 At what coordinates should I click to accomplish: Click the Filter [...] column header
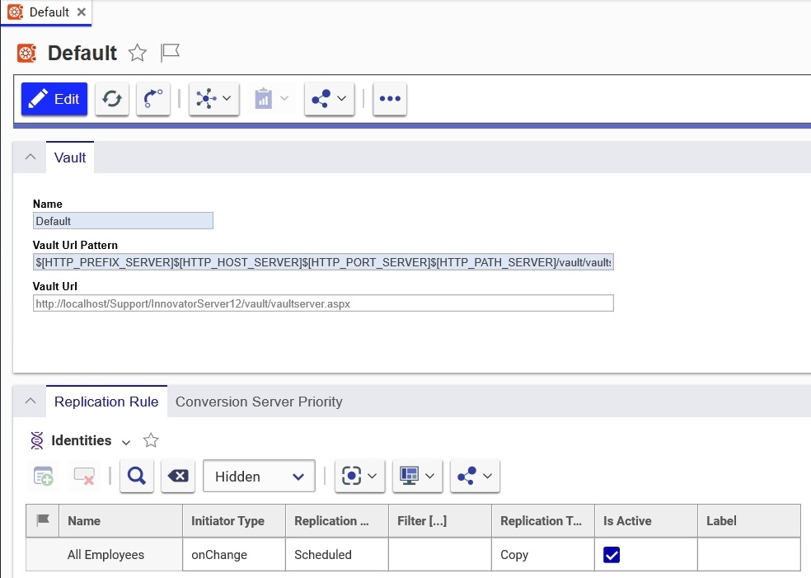440,521
